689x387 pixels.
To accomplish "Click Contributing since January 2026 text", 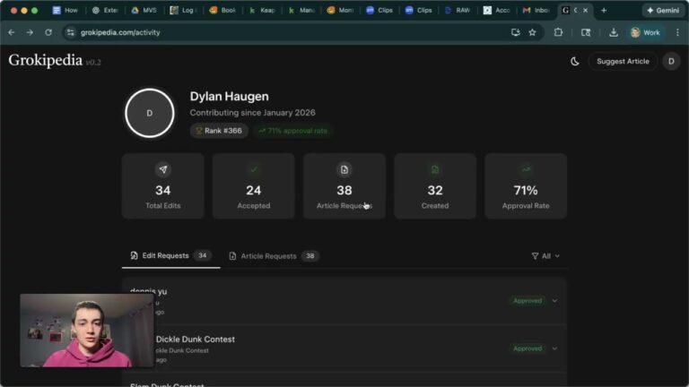I will click(x=252, y=113).
